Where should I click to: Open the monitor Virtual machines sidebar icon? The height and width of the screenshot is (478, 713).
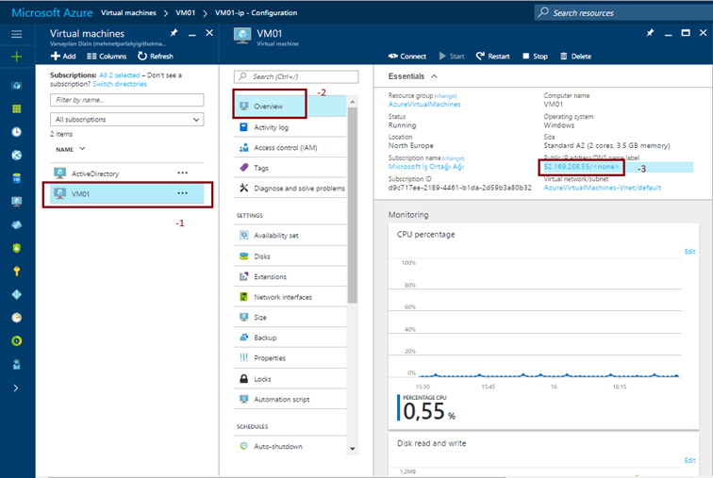coord(16,201)
